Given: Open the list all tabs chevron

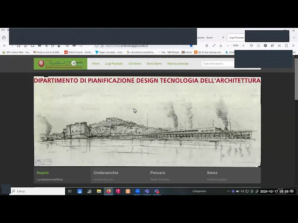Looking at the screenshot, I should [294, 38].
